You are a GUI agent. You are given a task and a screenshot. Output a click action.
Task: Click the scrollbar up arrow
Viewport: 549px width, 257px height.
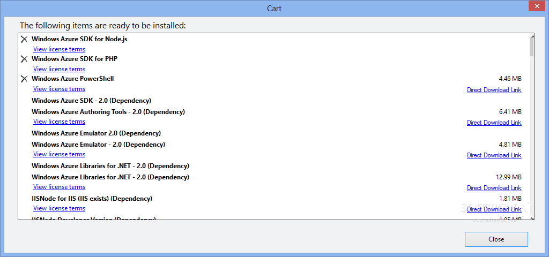[532, 36]
